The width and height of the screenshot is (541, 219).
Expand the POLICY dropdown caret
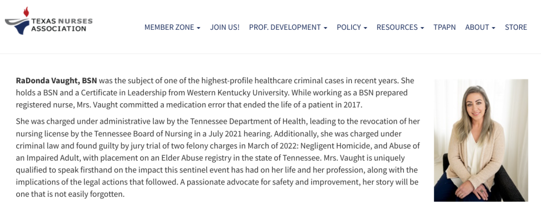(365, 28)
